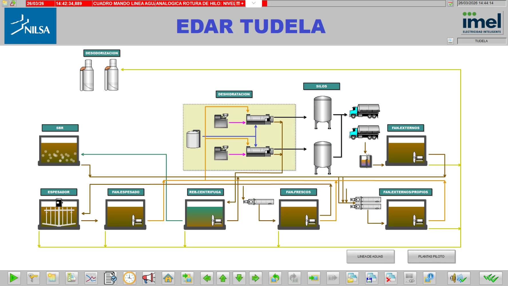Click the green left arrow navigation
The height and width of the screenshot is (286, 508).
[207, 278]
